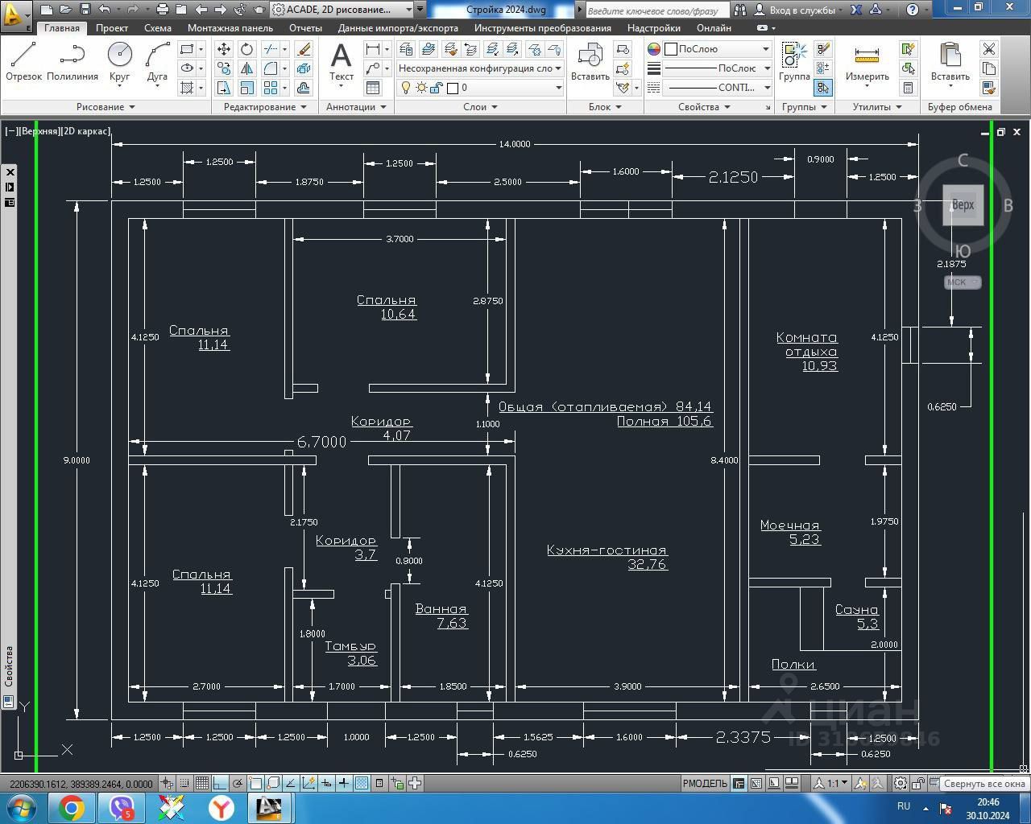Expand the Утилиты panel
This screenshot has width=1031, height=824.
click(877, 107)
